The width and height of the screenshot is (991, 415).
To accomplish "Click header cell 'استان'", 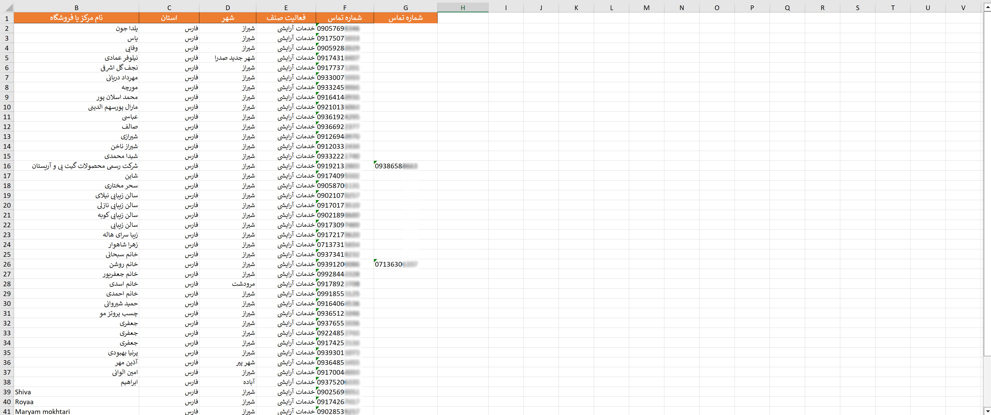I will point(169,18).
